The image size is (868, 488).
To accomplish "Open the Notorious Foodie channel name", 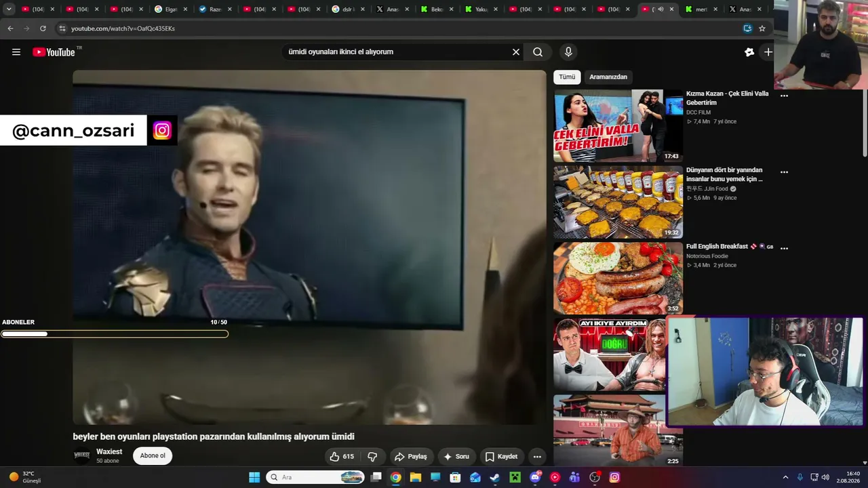I will (707, 256).
